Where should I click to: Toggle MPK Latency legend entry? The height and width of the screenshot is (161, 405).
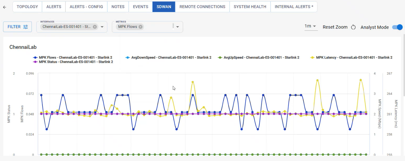coord(354,57)
